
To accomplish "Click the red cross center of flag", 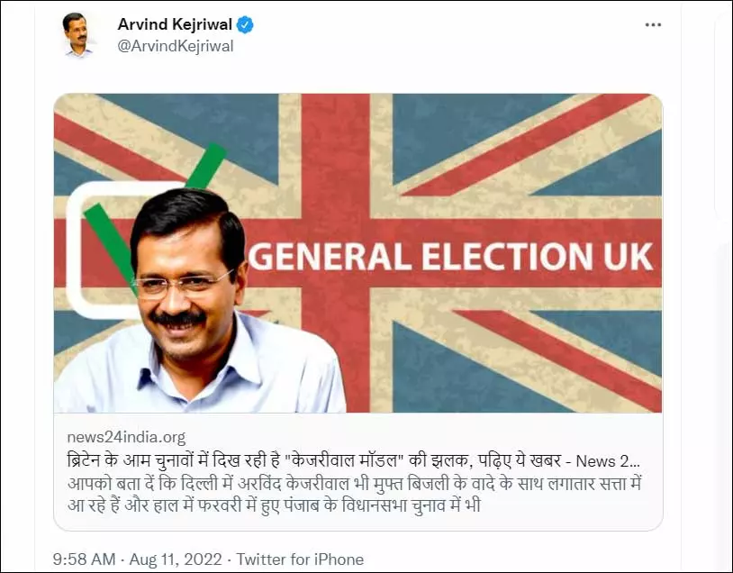I will click(335, 253).
